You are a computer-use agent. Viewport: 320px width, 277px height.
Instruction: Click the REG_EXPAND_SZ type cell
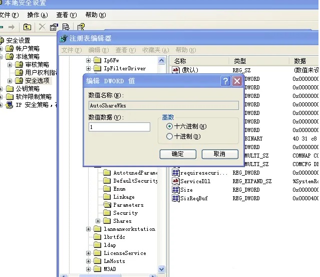click(x=252, y=181)
